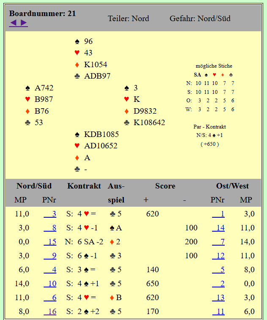Open pair 10 with the 650 score
267x320 pixels.
click(x=50, y=284)
